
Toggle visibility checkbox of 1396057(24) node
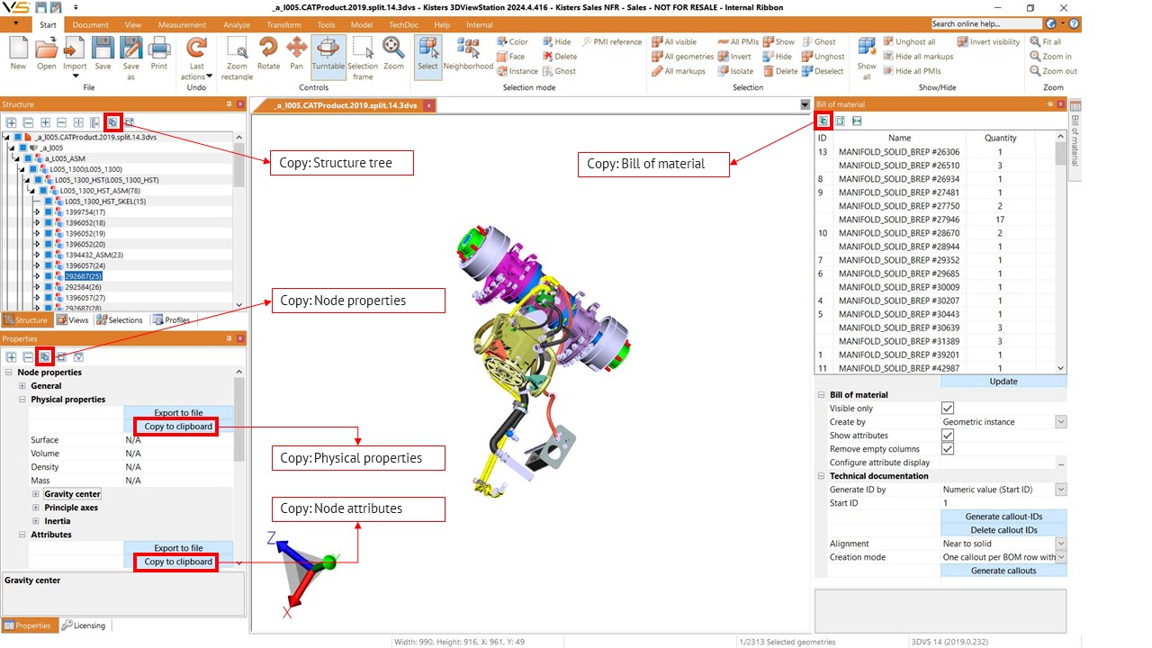49,266
